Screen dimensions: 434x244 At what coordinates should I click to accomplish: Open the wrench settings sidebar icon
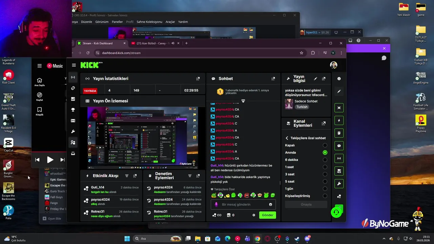(73, 131)
